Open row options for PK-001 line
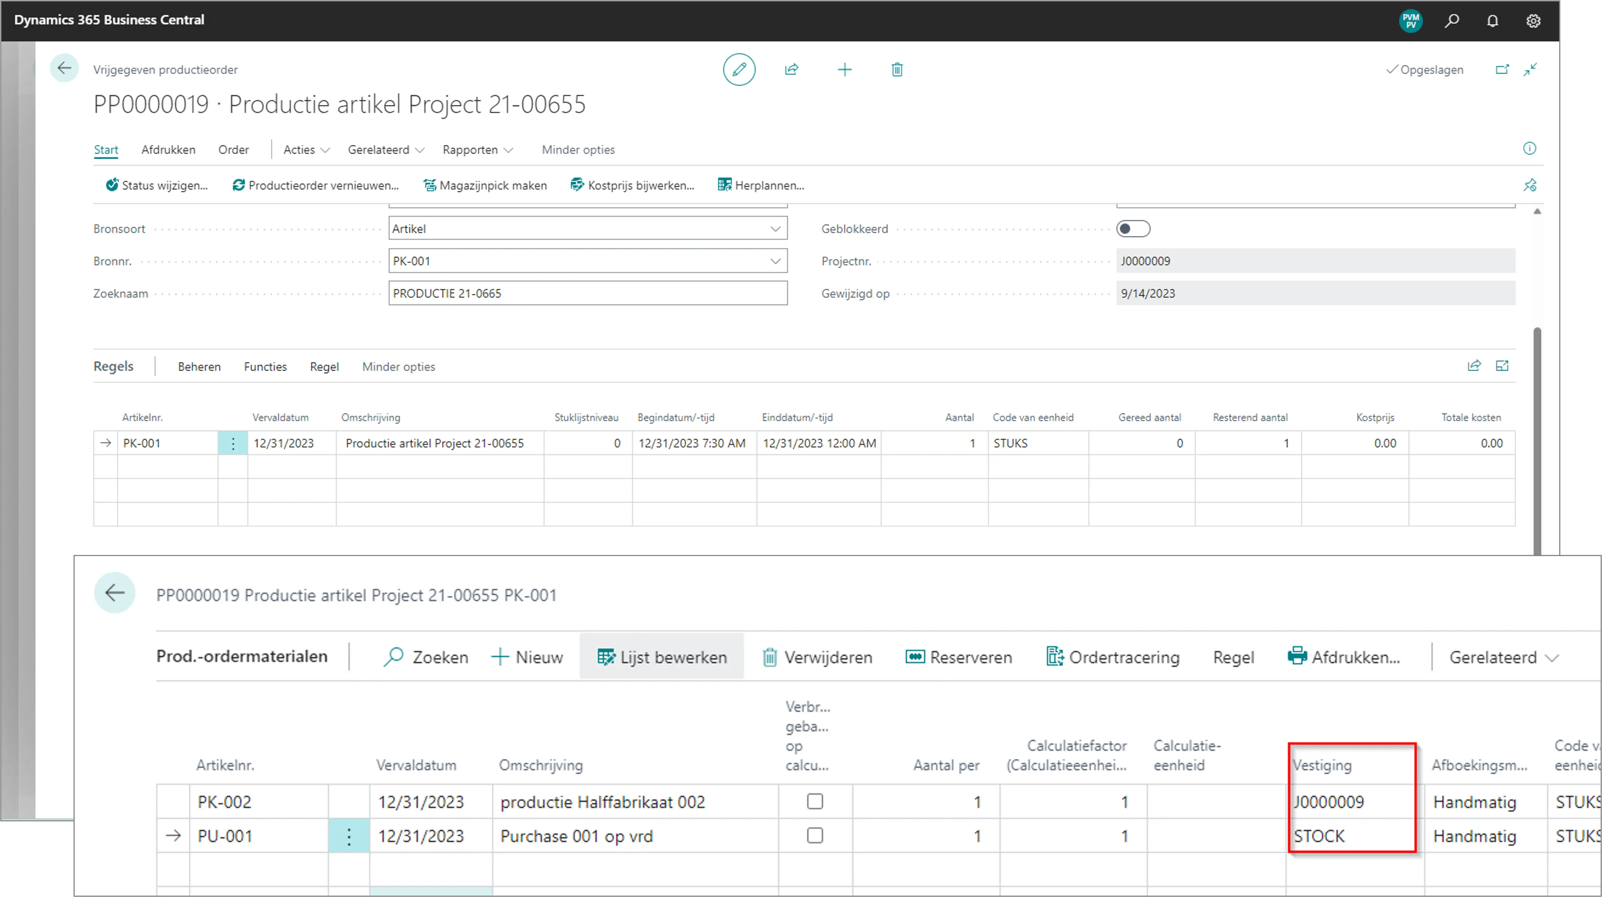Screen dimensions: 1602x897 click(x=233, y=443)
